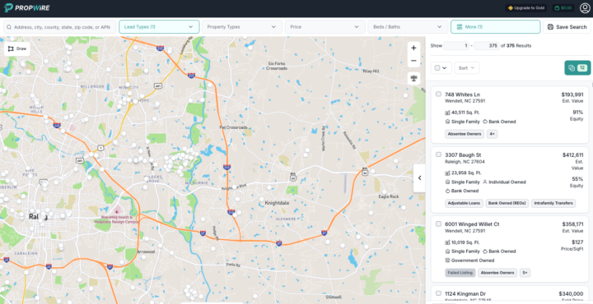Image resolution: width=593 pixels, height=304 pixels.
Task: Open the user account profile icon
Action: pos(585,8)
